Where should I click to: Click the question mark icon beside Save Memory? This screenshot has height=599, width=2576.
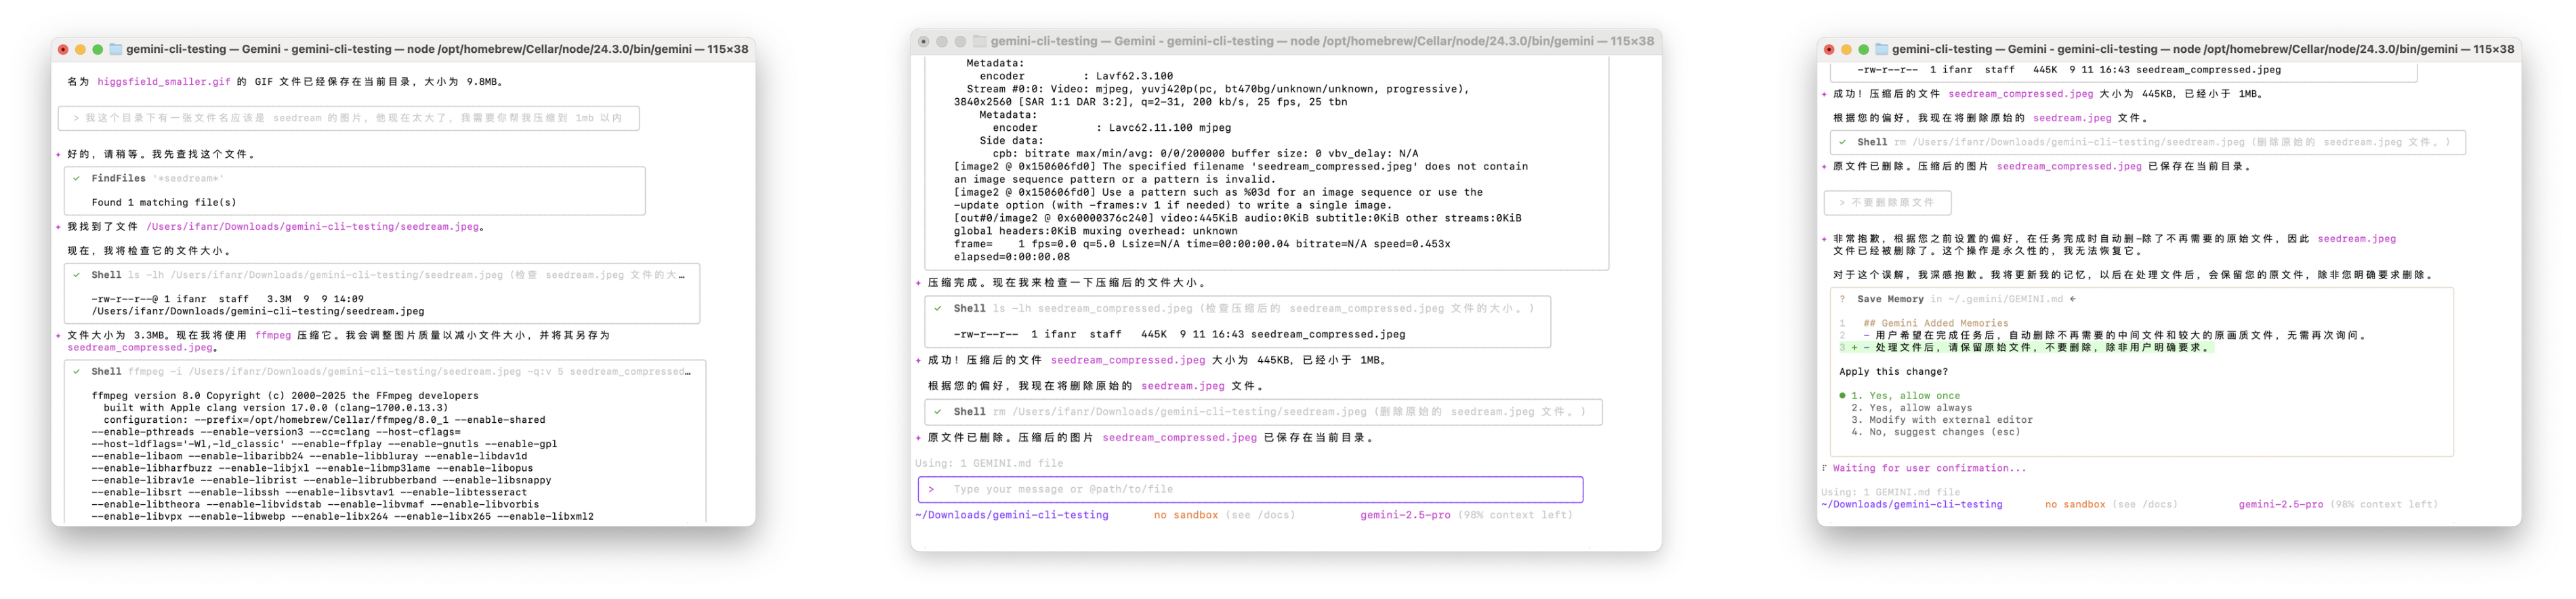click(x=1842, y=299)
